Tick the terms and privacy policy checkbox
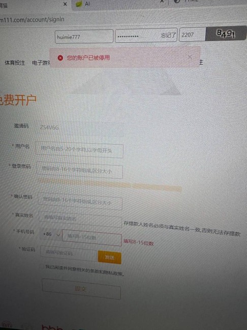This screenshot has width=247, height=330. point(42,266)
